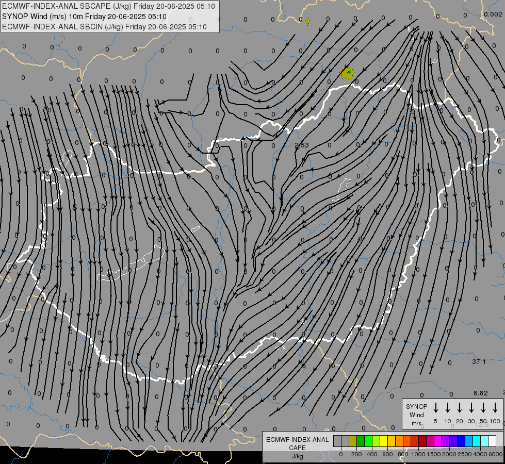Pick the olive swatch in the CAPE color scale
This screenshot has height=464, width=505.
pyautogui.click(x=353, y=441)
